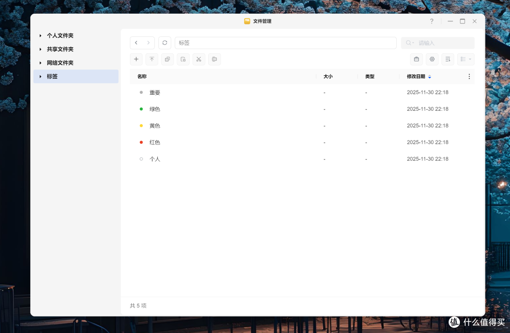Click the 共 5 项 status text

tap(138, 306)
